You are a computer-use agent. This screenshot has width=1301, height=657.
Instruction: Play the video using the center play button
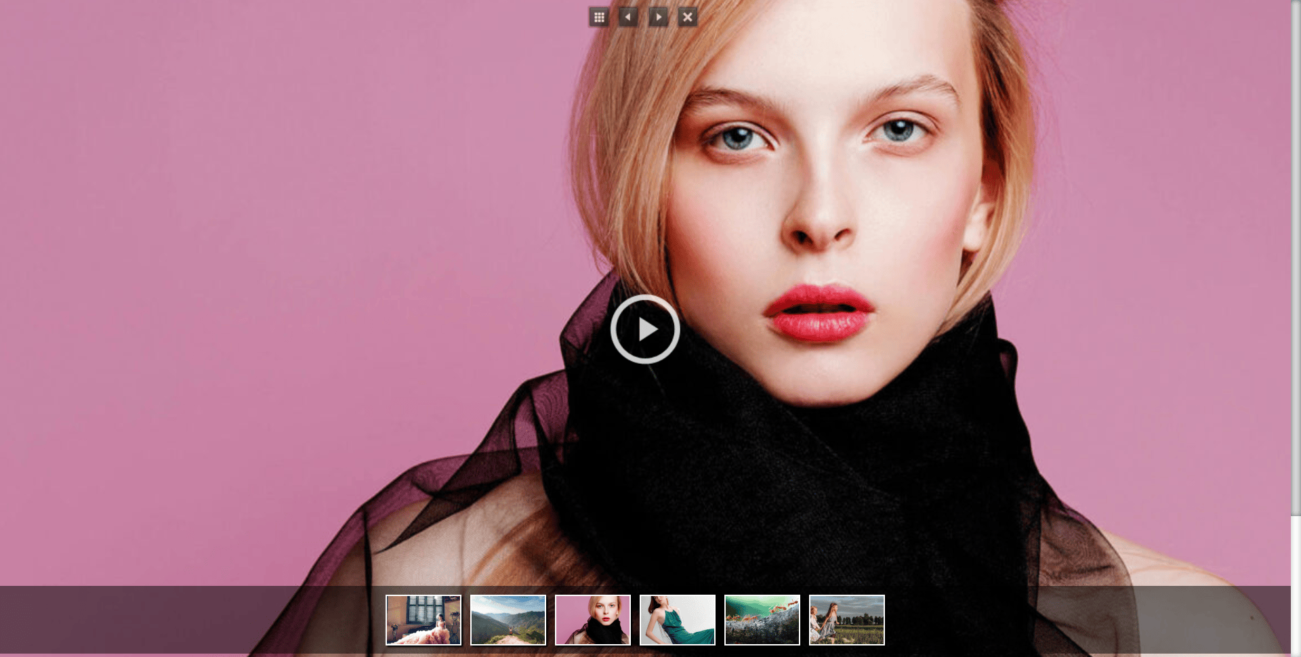pyautogui.click(x=645, y=329)
